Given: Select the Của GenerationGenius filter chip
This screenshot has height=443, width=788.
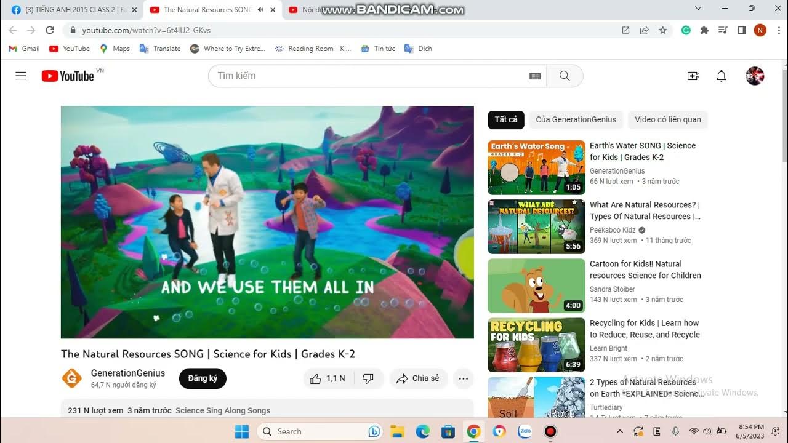Looking at the screenshot, I should coord(576,119).
